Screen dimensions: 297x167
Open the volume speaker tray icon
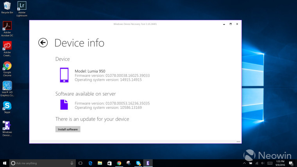[263, 163]
